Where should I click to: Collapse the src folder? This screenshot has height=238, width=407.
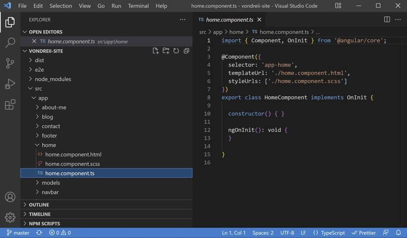point(107,88)
